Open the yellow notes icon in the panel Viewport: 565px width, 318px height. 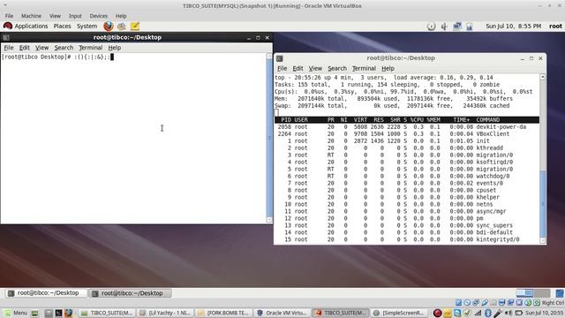pos(135,26)
